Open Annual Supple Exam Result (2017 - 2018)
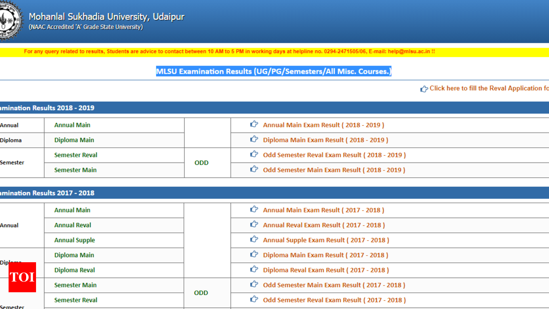This screenshot has height=309, width=549. click(326, 240)
